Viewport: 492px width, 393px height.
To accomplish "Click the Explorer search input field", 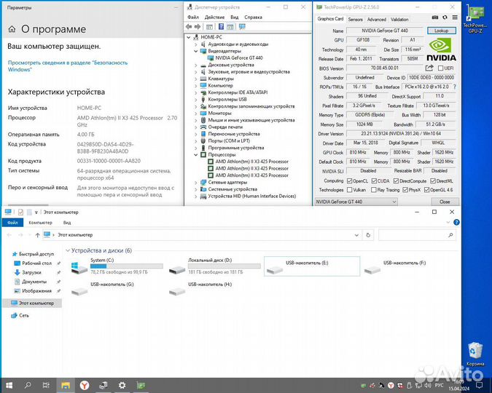I will pos(415,235).
